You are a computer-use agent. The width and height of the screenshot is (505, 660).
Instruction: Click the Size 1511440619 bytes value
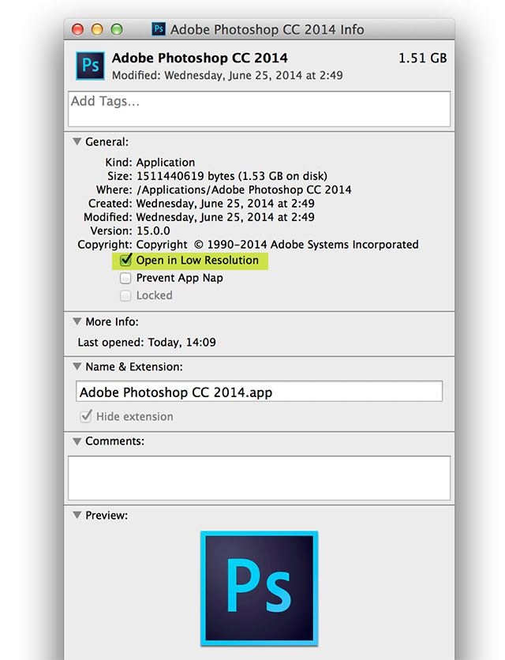pyautogui.click(x=231, y=176)
